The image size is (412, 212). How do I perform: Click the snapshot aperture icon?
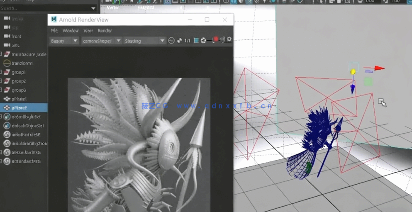(203, 41)
